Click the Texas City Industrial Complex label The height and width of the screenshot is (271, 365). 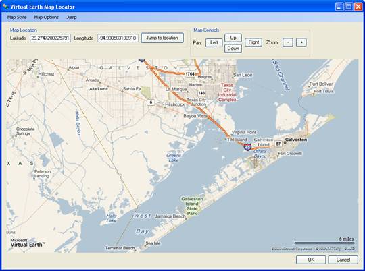click(x=227, y=92)
